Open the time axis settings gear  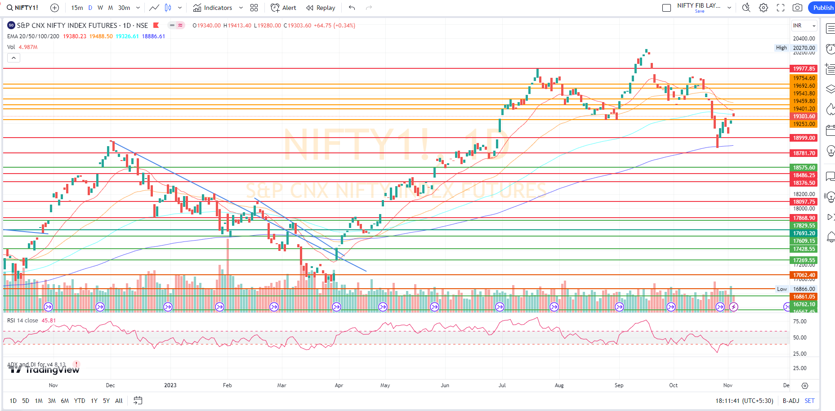805,386
